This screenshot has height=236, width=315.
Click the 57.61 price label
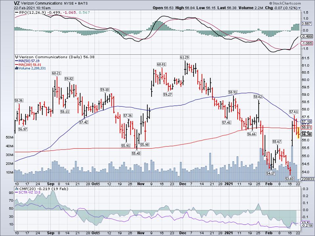pyautogui.click(x=294, y=112)
